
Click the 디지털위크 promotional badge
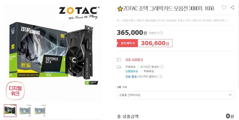15,91
